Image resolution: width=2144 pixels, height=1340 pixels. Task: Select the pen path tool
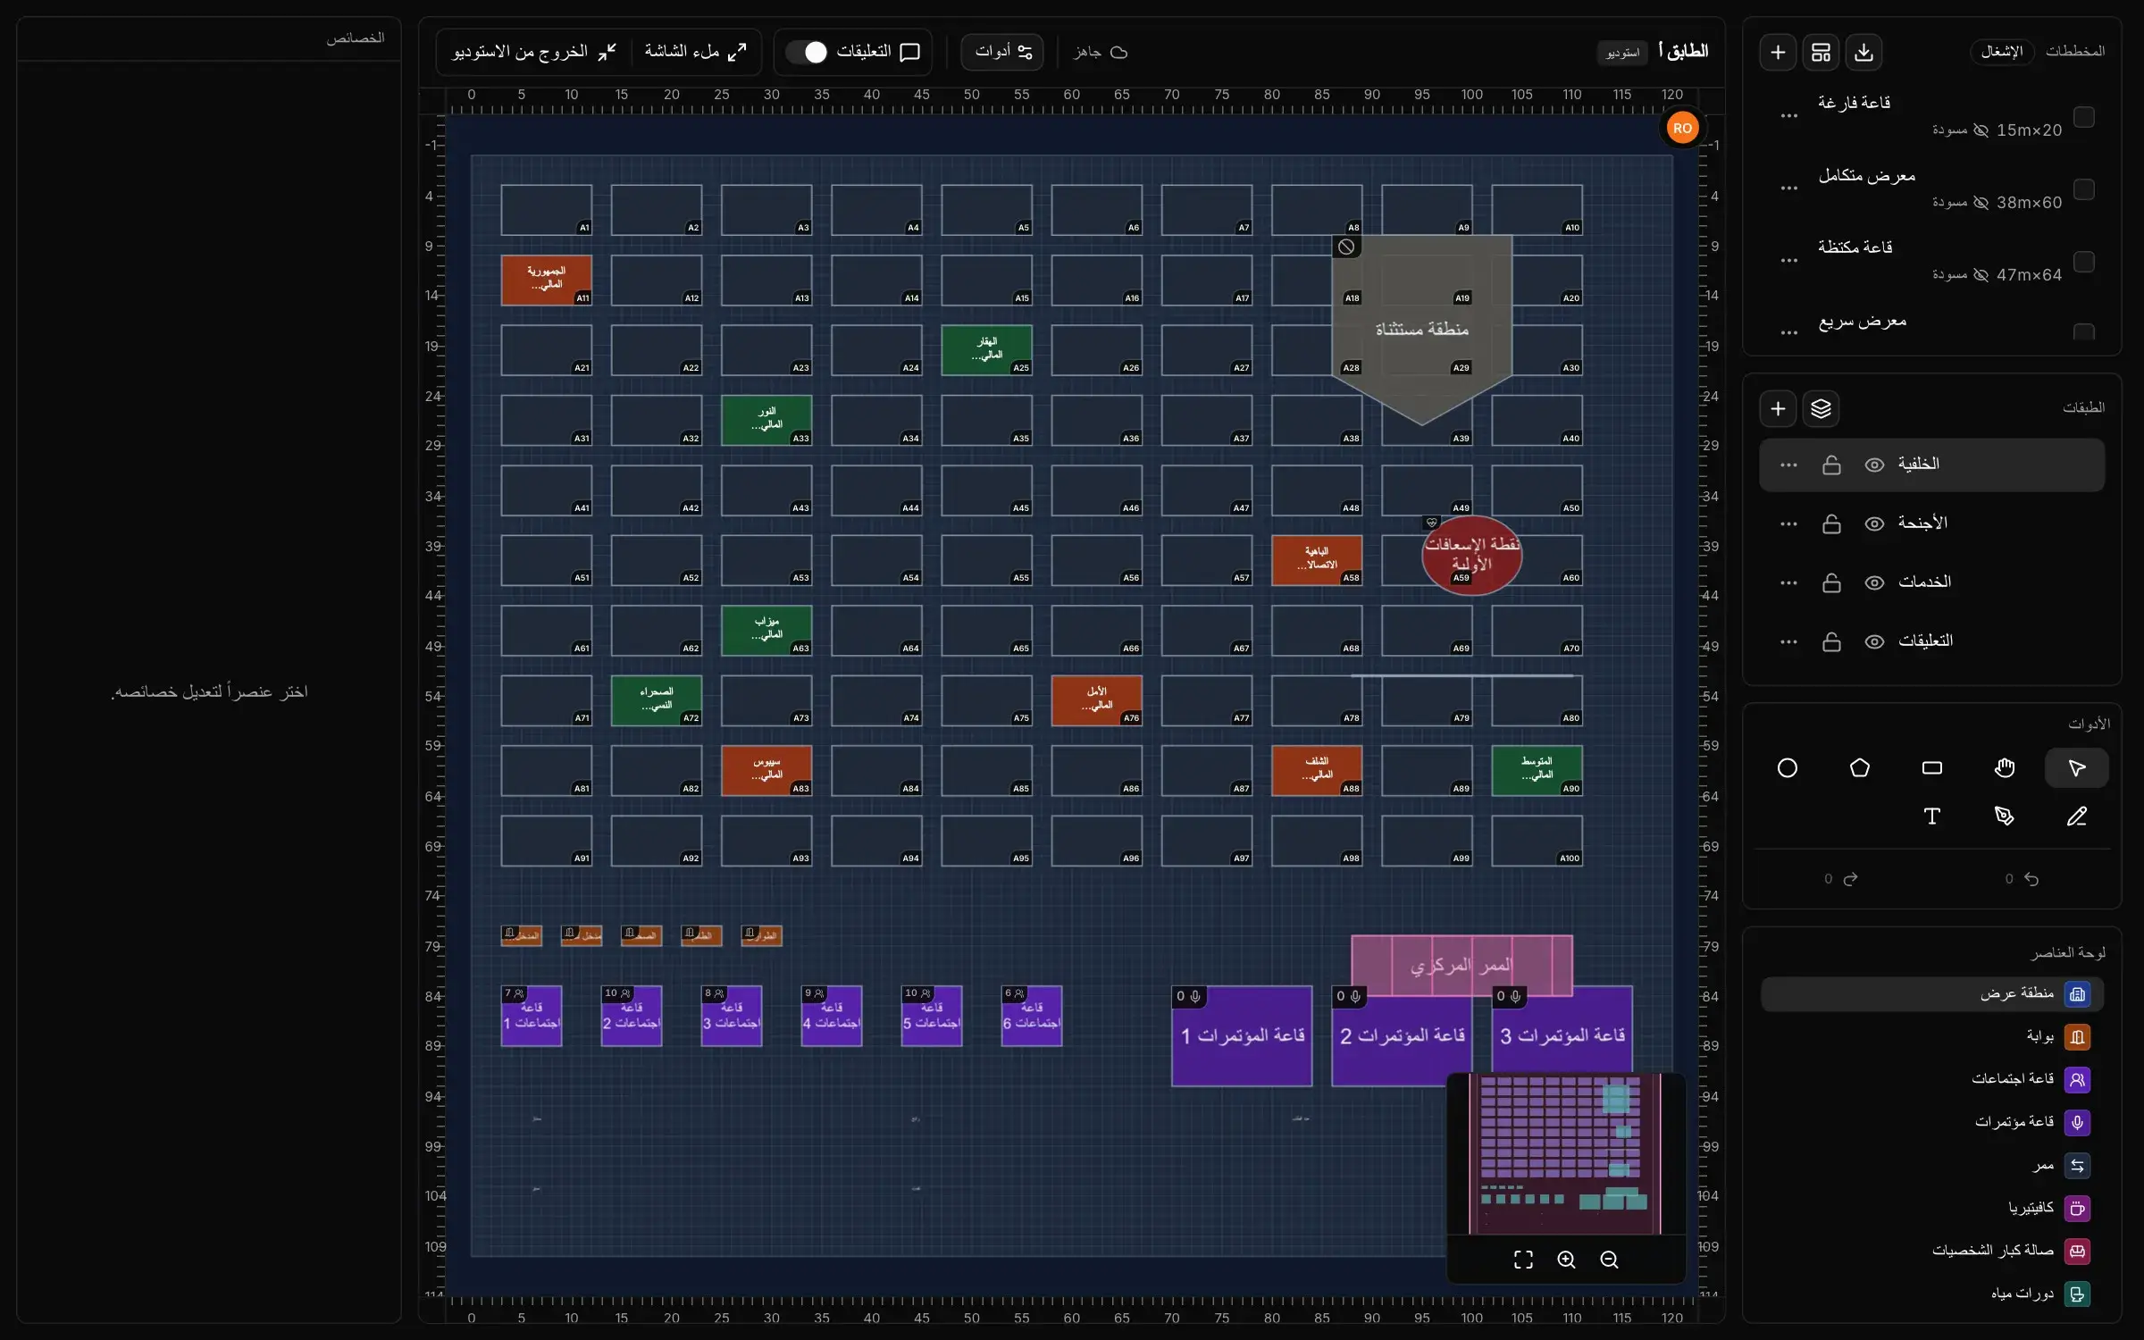tap(2005, 817)
